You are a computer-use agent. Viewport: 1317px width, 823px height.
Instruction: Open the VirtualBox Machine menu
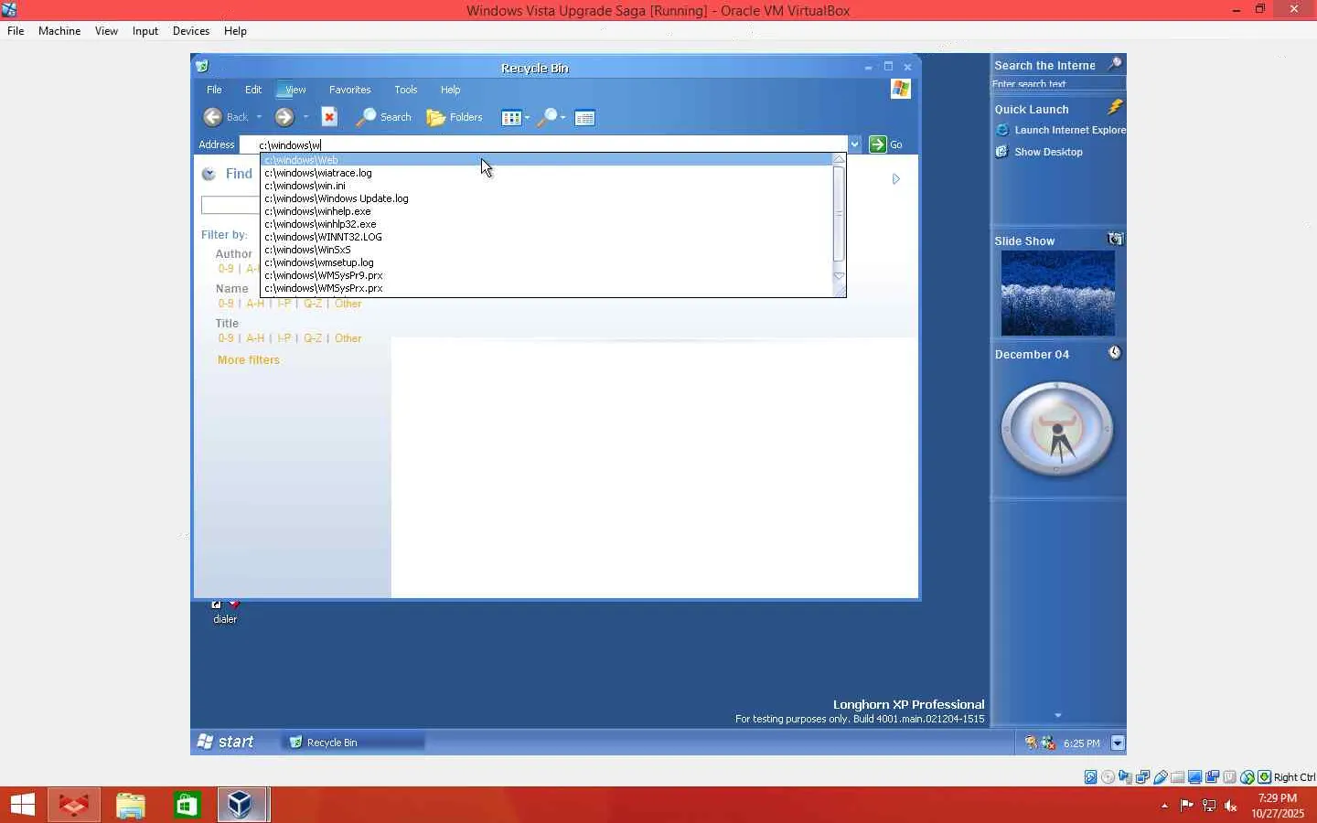59,31
